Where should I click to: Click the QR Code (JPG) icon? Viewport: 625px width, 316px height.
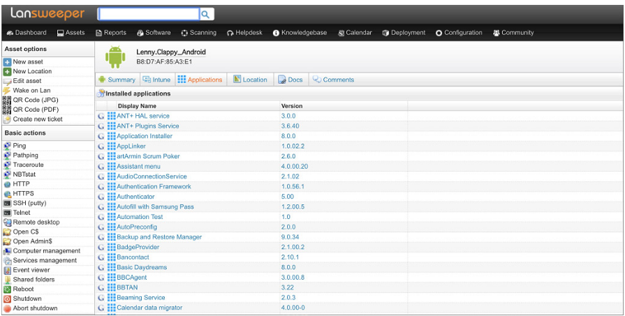pos(7,100)
